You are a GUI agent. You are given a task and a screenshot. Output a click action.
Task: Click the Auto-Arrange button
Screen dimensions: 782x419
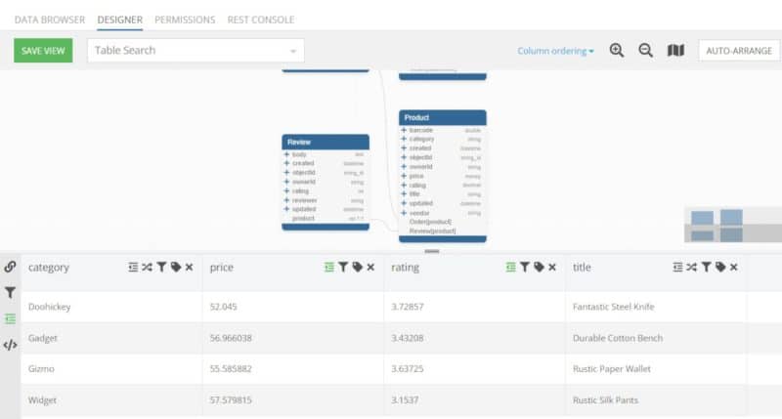(739, 51)
